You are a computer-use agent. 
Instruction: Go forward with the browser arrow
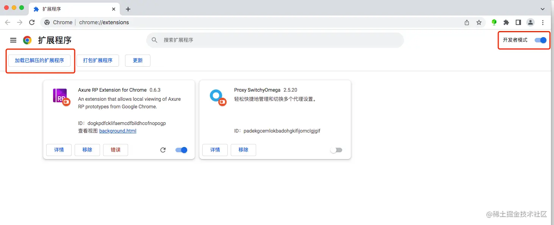20,22
